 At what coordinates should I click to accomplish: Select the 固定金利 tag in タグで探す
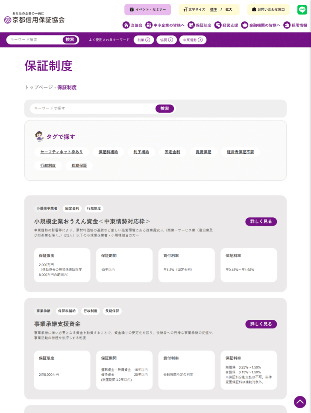[172, 152]
